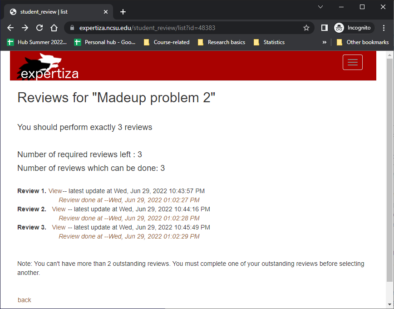Expand the hidden bookmarks overflow chevron

324,42
